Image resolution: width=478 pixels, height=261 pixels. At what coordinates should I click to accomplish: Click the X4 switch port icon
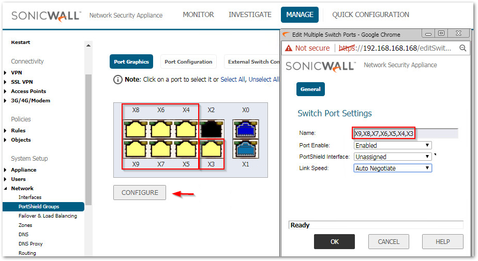(x=186, y=129)
